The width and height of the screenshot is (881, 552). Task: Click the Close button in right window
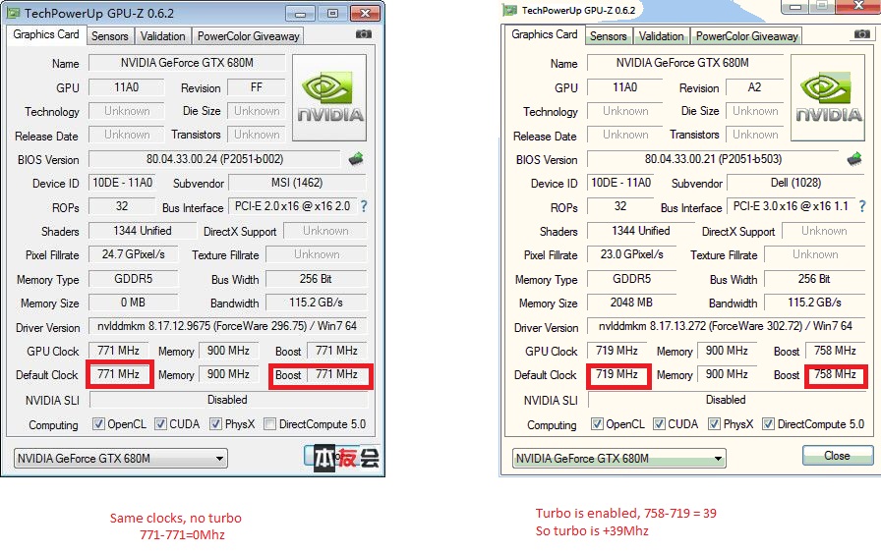point(837,456)
